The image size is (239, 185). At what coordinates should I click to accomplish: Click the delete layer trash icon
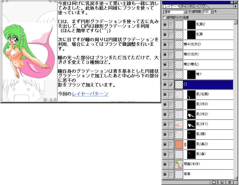pos(230,182)
